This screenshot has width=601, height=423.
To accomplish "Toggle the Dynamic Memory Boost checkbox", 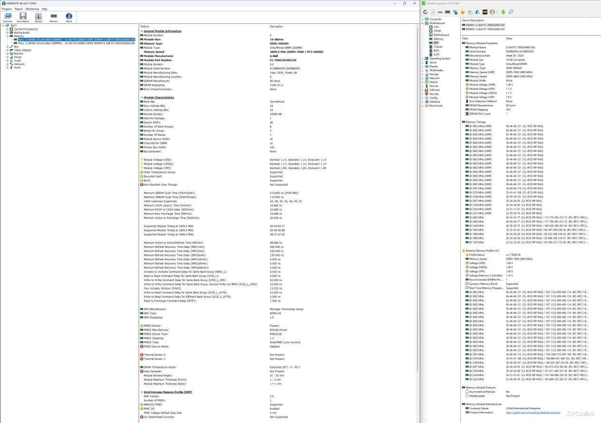I will (x=467, y=284).
